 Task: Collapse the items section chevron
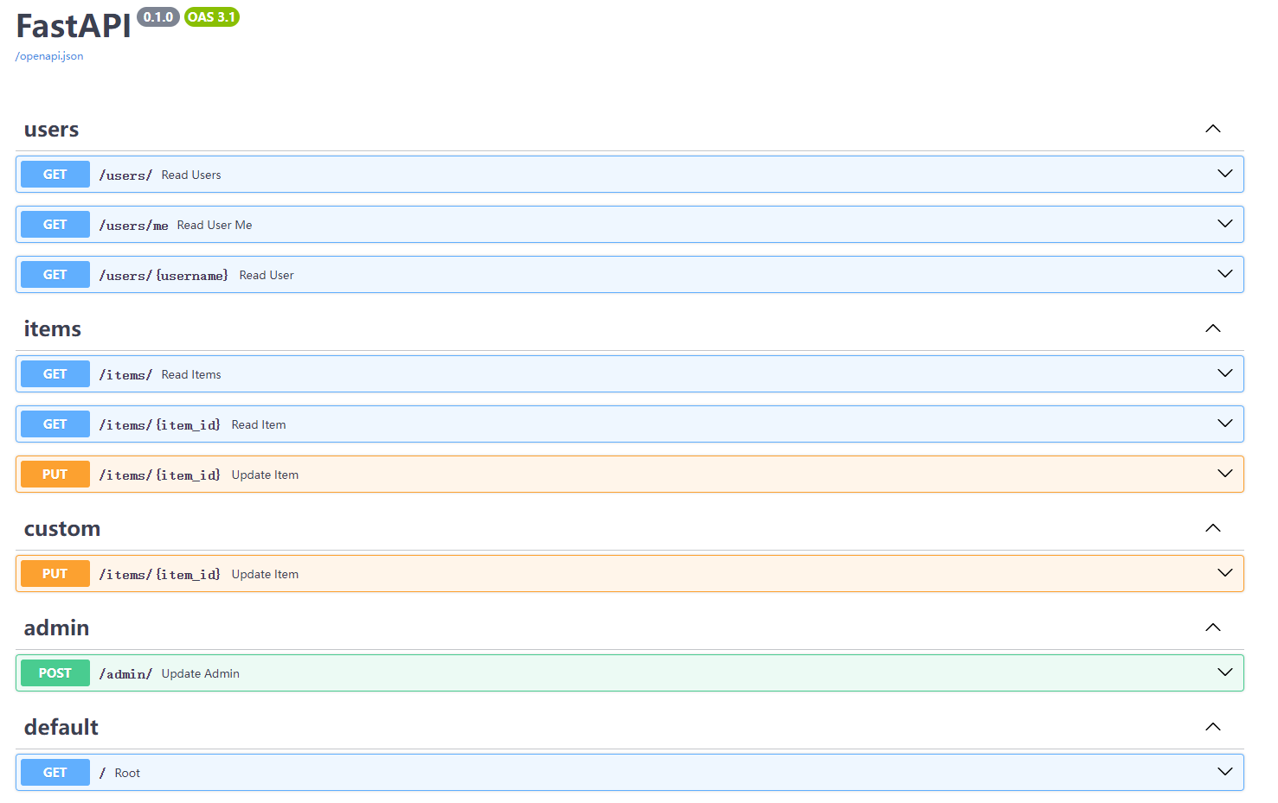(x=1213, y=328)
